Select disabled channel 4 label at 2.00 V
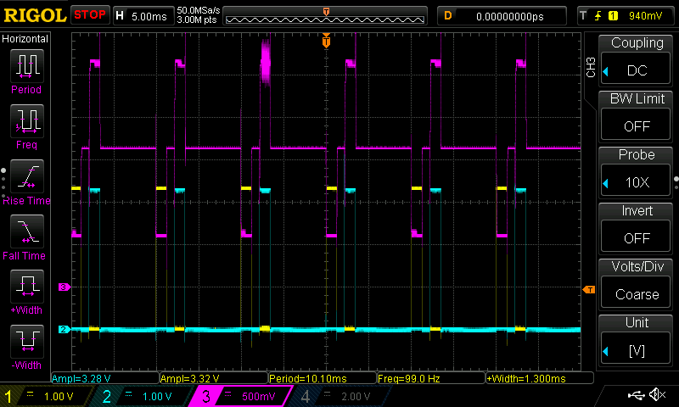The image size is (679, 407). coord(340,396)
